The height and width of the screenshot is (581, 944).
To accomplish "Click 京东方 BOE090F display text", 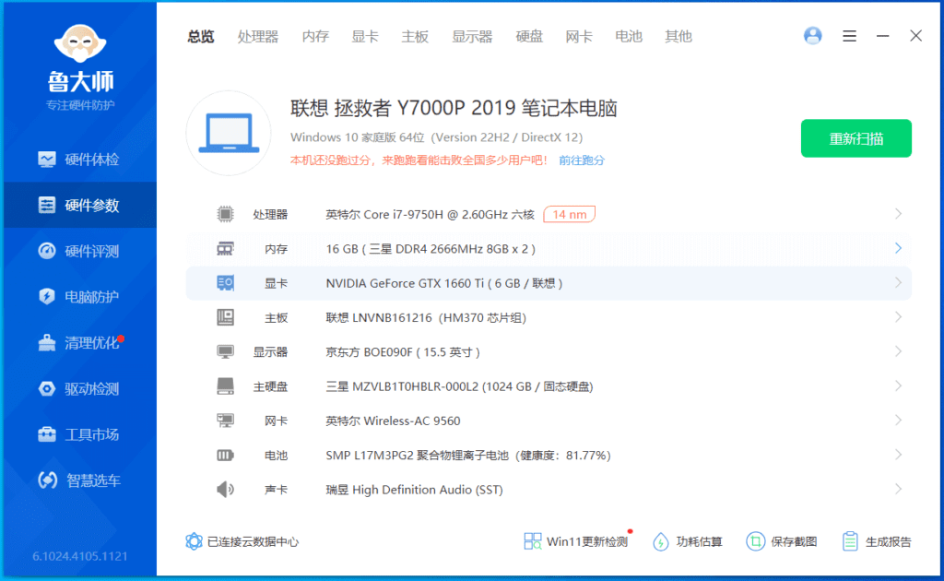I will [x=403, y=352].
